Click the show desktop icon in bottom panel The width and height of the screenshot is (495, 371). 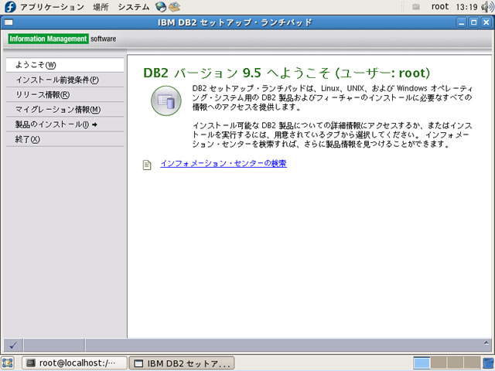[x=8, y=362]
